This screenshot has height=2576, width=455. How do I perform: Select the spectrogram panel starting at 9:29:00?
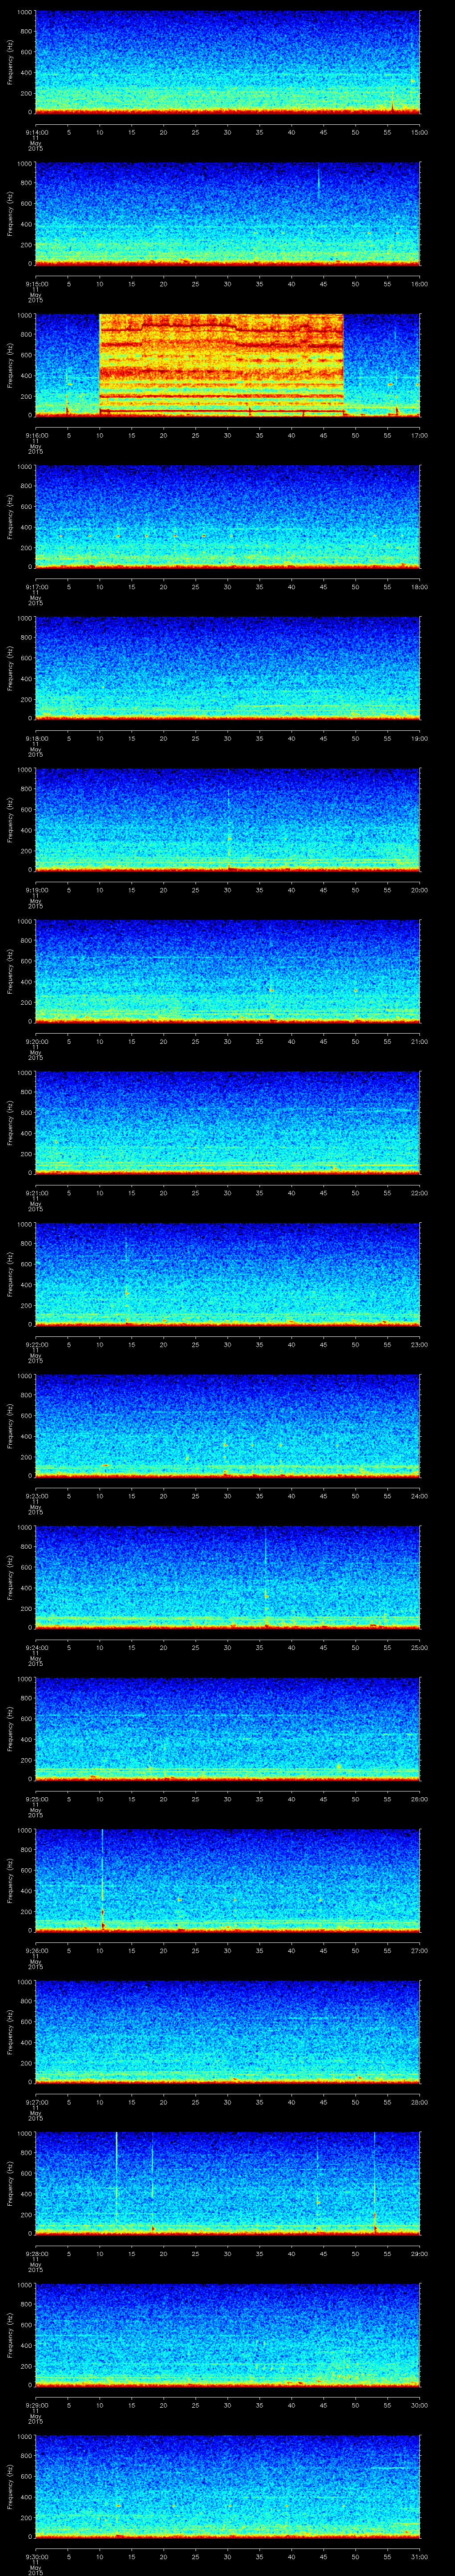[x=227, y=2335]
